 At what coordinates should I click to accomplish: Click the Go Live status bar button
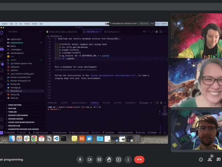[141, 132]
